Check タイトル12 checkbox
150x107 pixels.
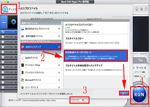[3, 87]
